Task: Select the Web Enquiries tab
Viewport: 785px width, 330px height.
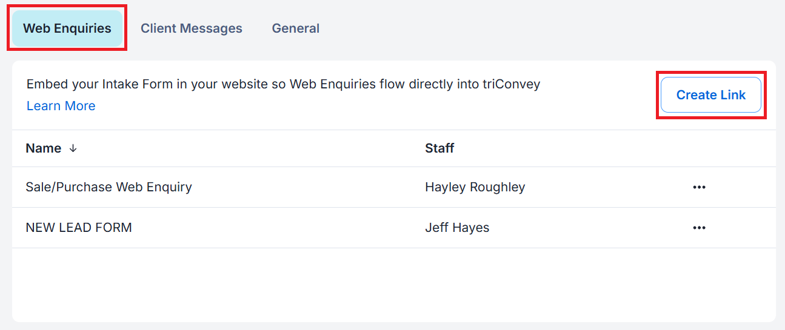Action: coord(67,28)
